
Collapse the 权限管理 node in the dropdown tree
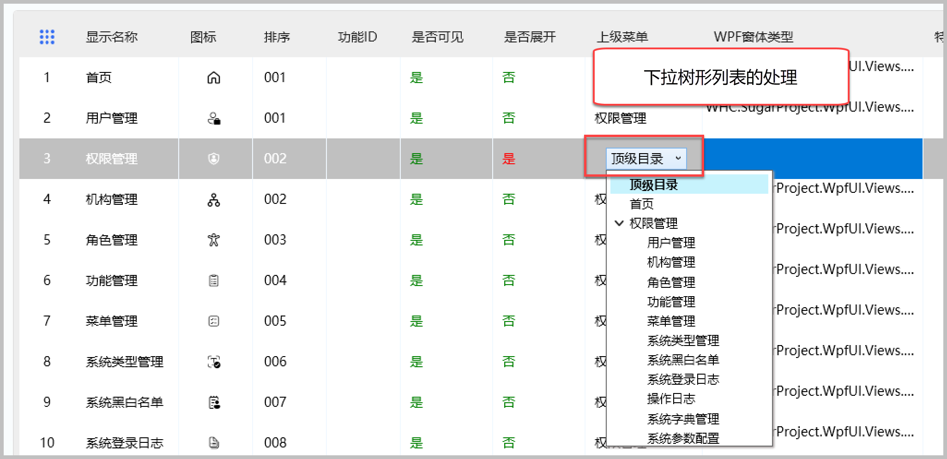click(619, 224)
